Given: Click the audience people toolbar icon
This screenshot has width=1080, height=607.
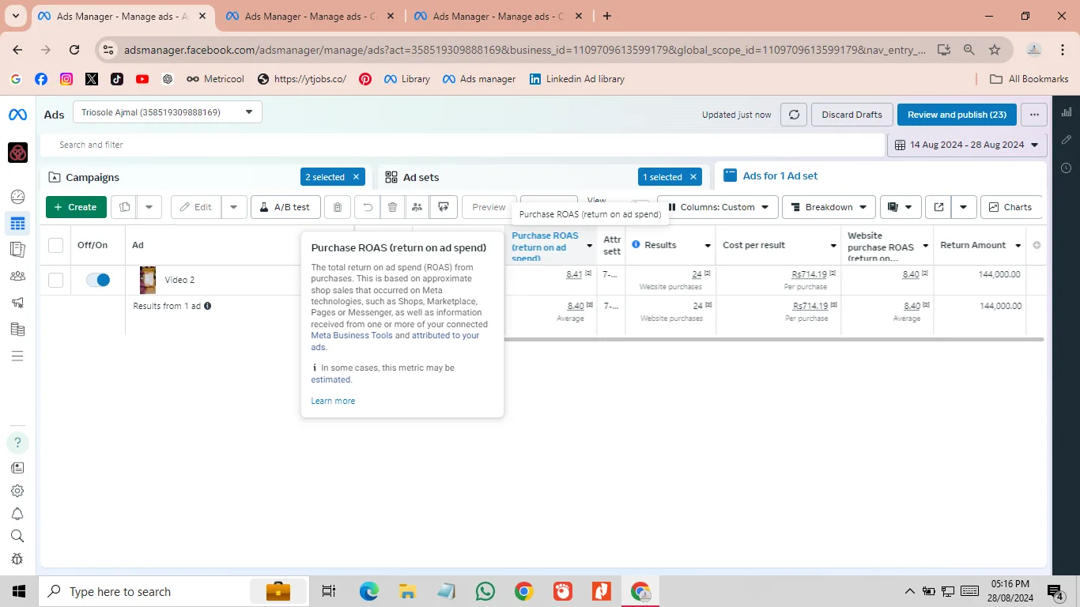Looking at the screenshot, I should [417, 207].
